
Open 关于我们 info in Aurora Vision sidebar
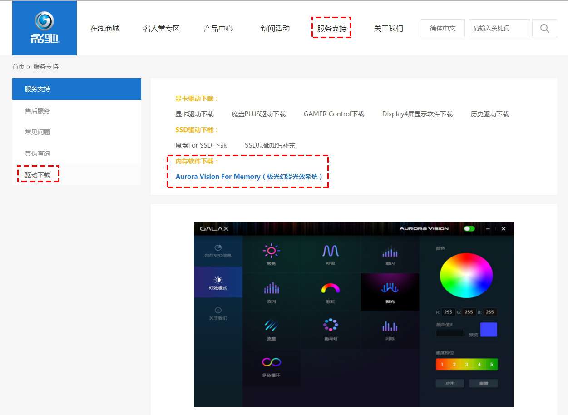[x=218, y=313]
